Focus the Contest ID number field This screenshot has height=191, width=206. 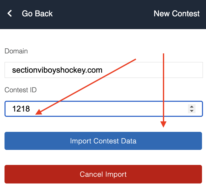pyautogui.click(x=100, y=109)
